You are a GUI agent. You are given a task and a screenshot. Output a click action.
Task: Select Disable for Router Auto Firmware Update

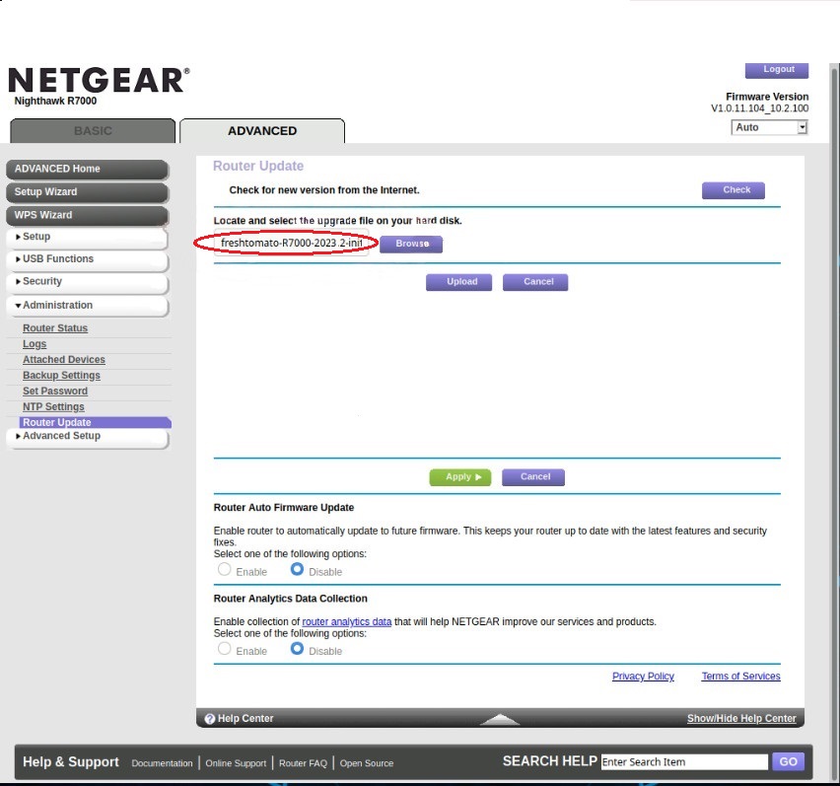pyautogui.click(x=297, y=569)
